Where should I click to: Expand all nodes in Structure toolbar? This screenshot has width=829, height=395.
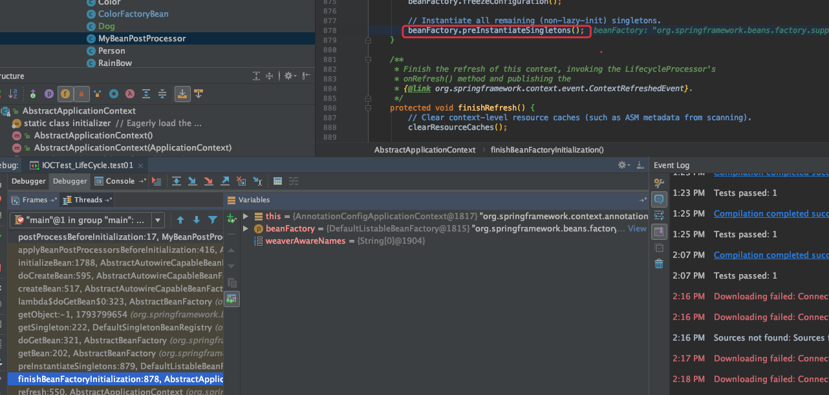(x=146, y=94)
